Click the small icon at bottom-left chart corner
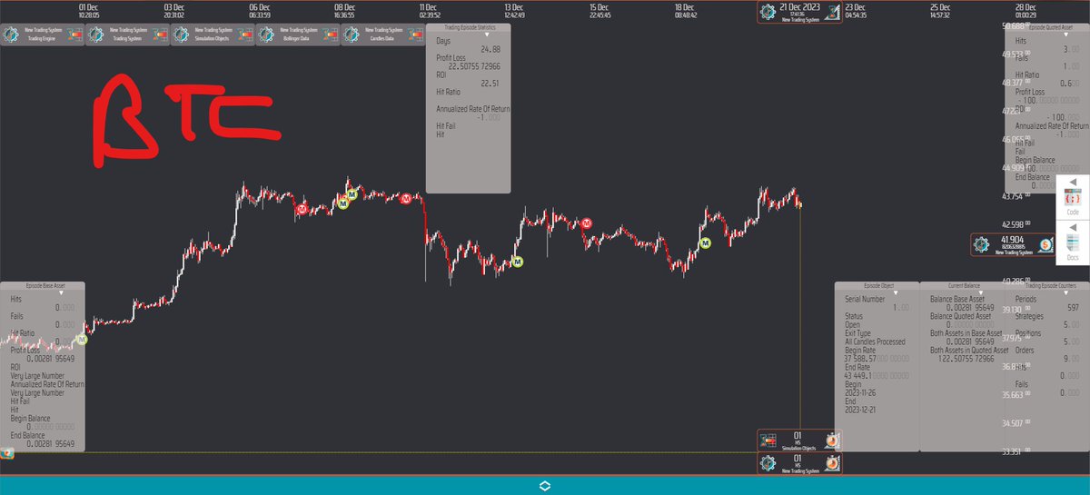This screenshot has height=495, width=1090. pos(6,452)
